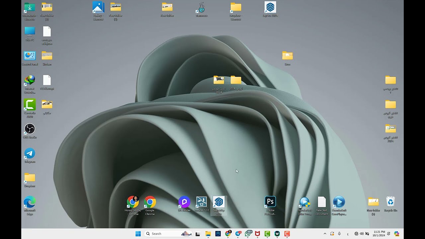Screen dimensions: 425x239
Task: Select the Google Chrome desktop icon
Action: tap(150, 205)
